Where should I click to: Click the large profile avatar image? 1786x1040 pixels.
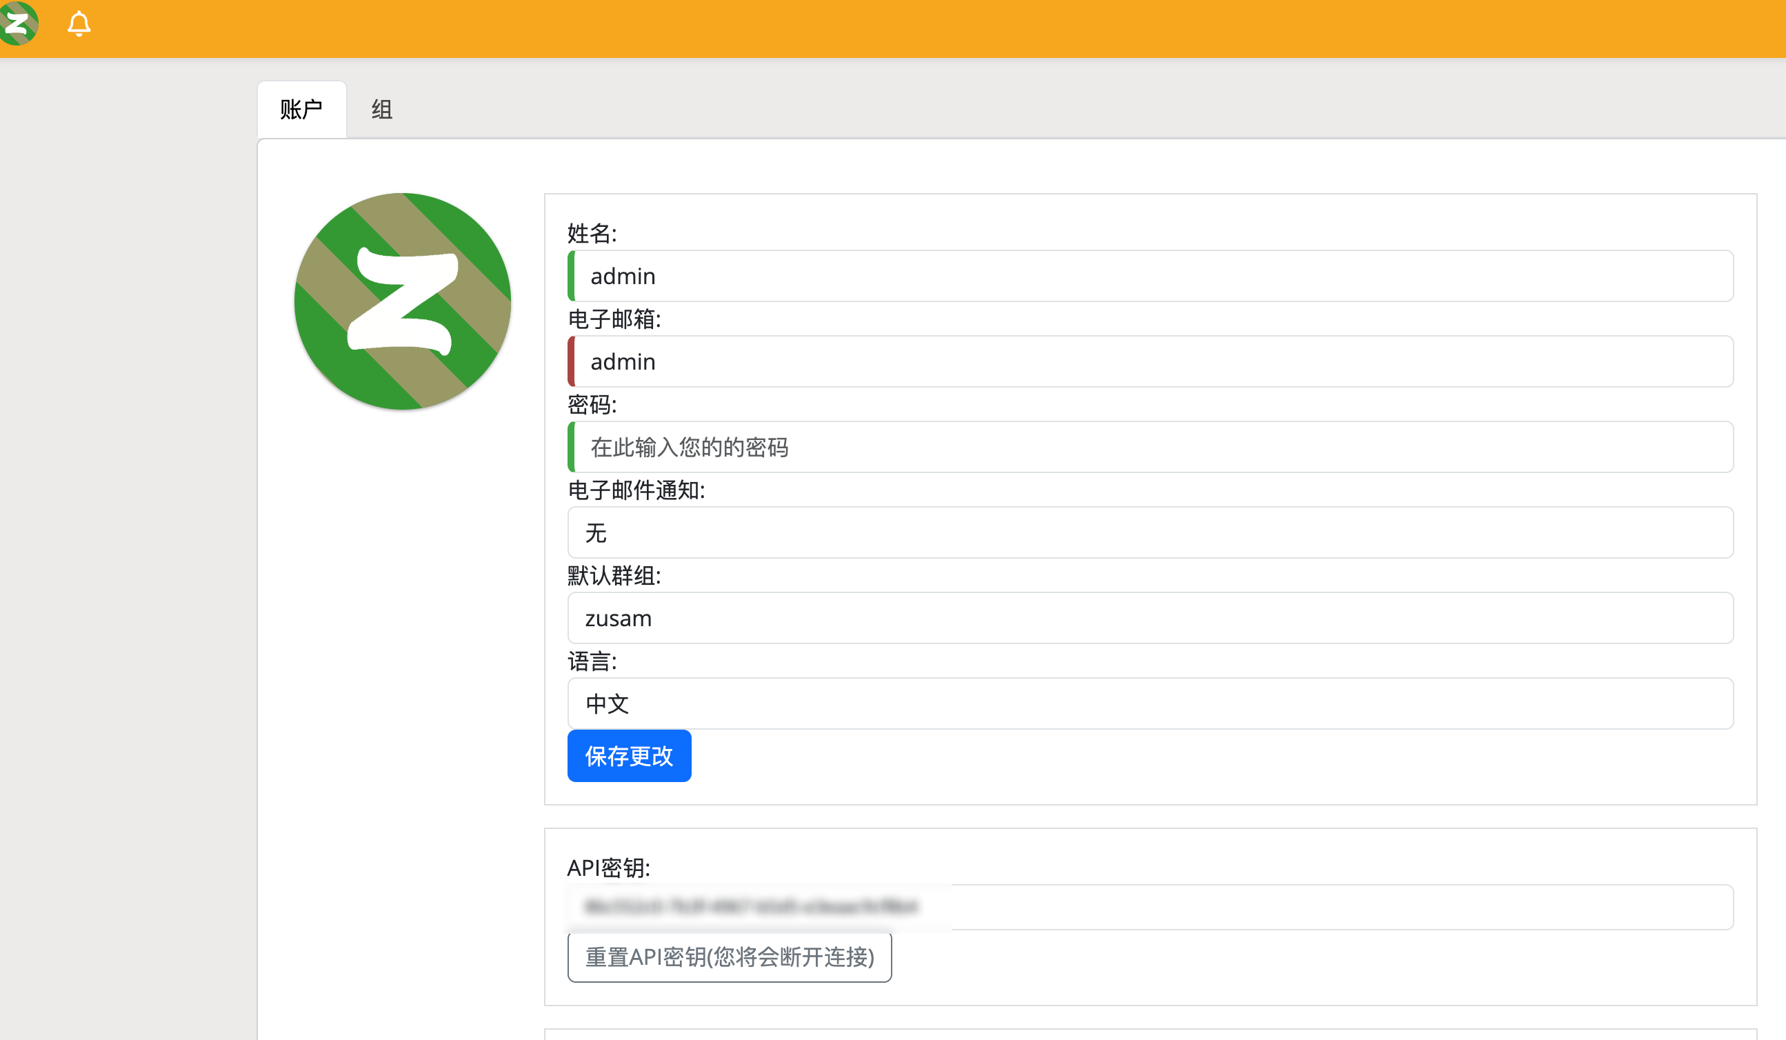(x=403, y=301)
